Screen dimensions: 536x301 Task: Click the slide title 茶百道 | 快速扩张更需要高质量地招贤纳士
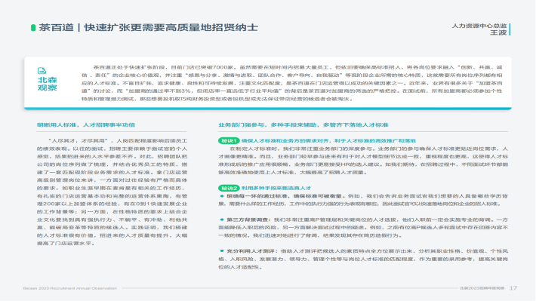(149, 27)
